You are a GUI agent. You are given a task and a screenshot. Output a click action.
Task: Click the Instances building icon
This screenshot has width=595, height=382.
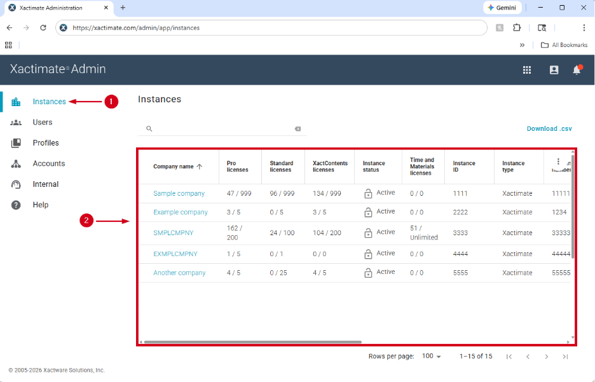[16, 102]
